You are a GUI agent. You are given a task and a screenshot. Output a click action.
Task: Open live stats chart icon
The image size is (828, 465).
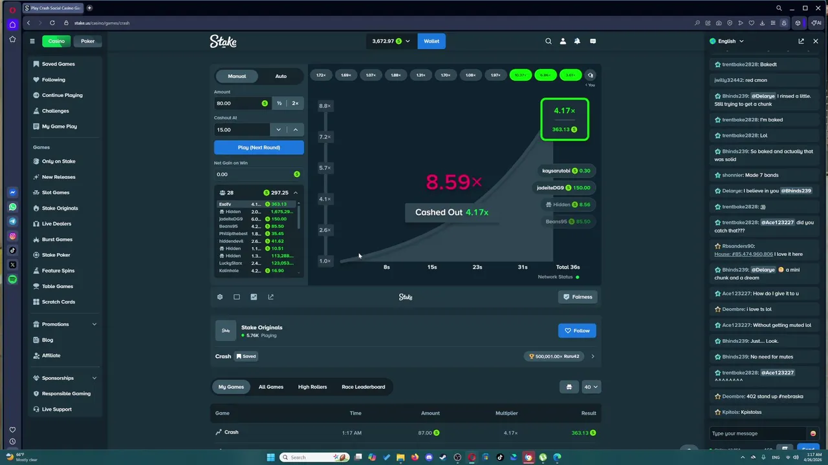coord(254,297)
